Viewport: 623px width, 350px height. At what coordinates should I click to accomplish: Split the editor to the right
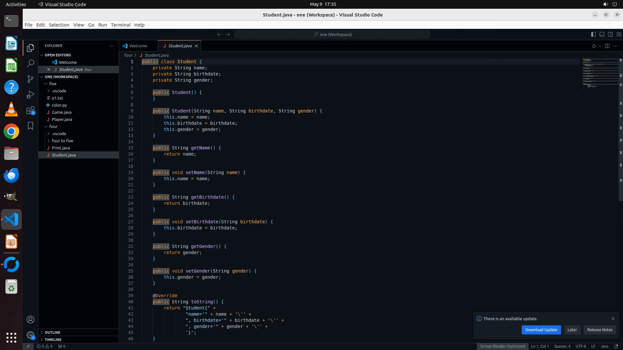(607, 46)
